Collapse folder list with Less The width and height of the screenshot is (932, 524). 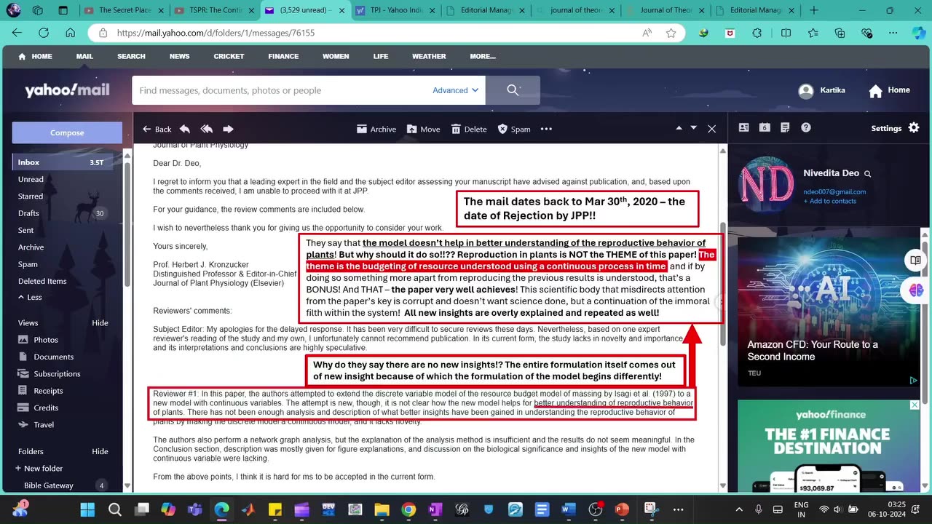point(30,297)
